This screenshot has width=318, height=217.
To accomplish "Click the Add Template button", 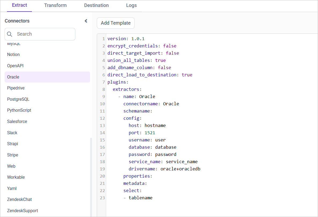I will [x=116, y=23].
